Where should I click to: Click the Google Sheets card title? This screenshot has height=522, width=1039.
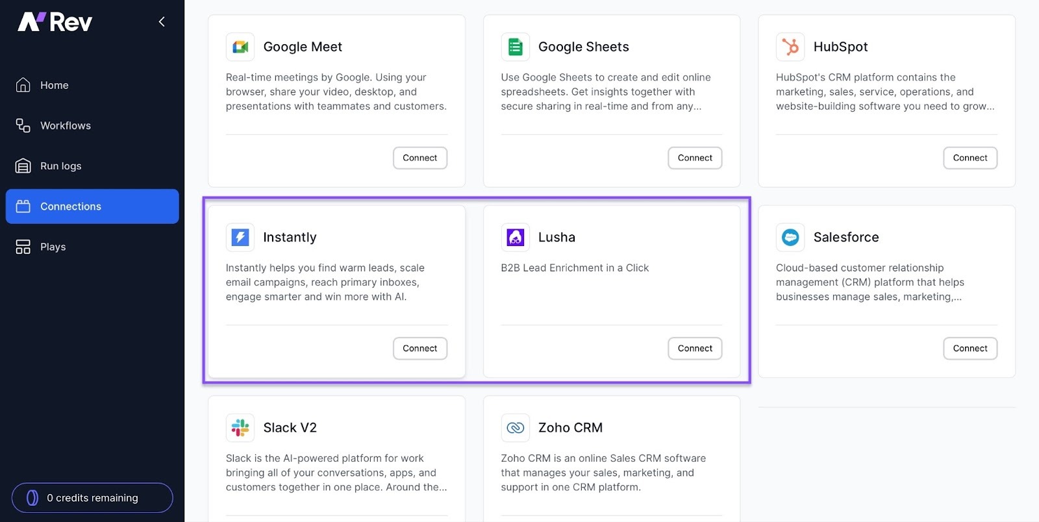click(584, 47)
